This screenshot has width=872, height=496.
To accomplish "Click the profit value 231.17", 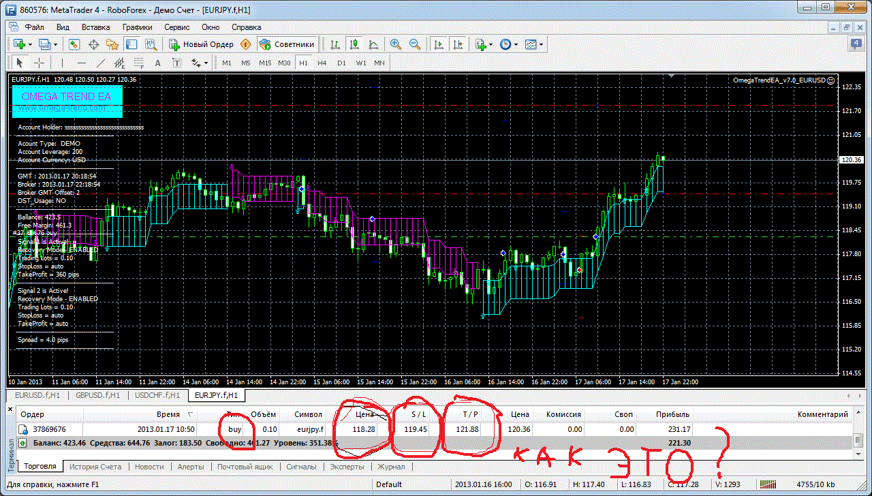I will click(x=679, y=430).
